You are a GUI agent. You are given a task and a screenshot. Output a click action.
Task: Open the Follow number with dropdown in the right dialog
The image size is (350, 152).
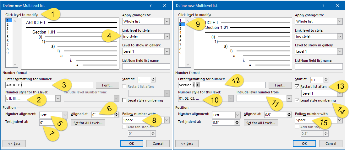(339, 120)
